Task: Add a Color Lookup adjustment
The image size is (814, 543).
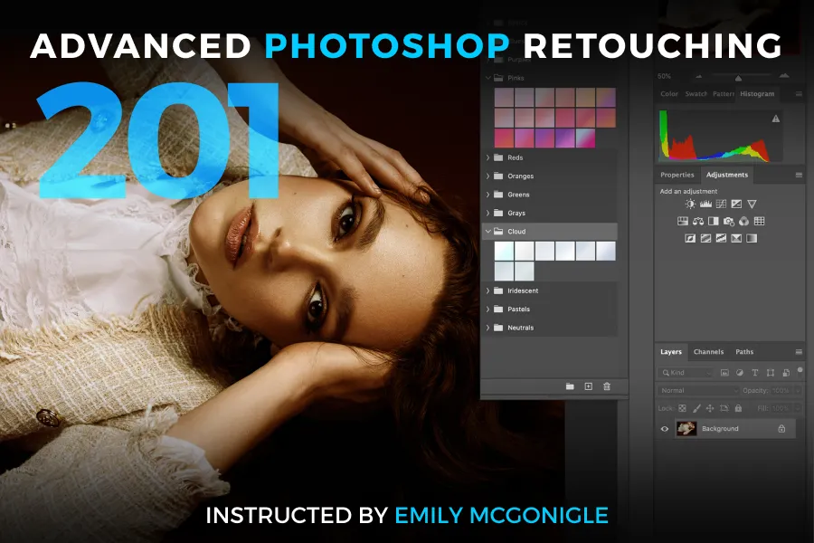Action: pos(759,222)
